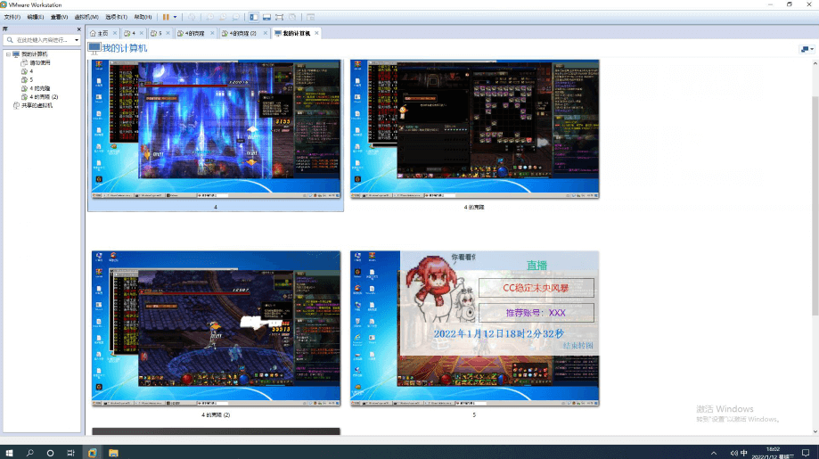Select 共享的虚拟机 in the library tree

(x=37, y=105)
